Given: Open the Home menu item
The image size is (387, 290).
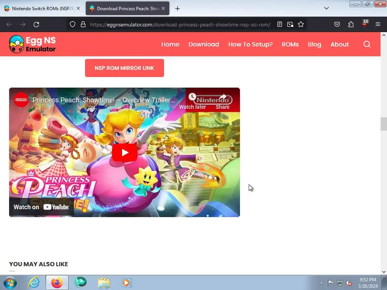Looking at the screenshot, I should click(170, 45).
